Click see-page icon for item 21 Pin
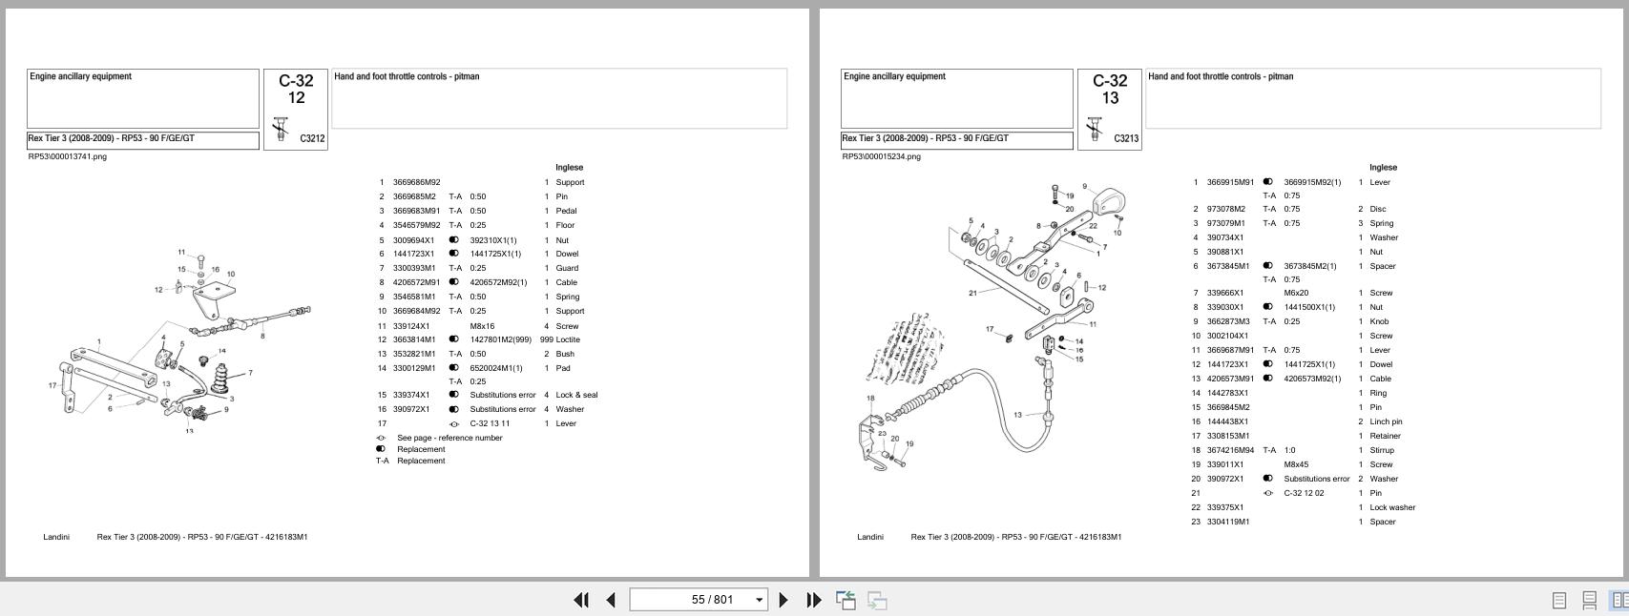 click(x=1268, y=493)
